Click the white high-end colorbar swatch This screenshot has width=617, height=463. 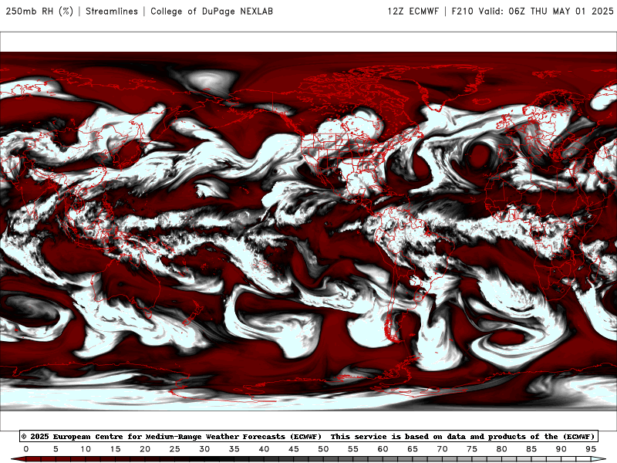598,459
